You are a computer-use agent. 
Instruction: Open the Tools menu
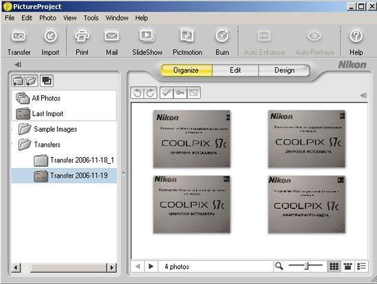click(91, 18)
